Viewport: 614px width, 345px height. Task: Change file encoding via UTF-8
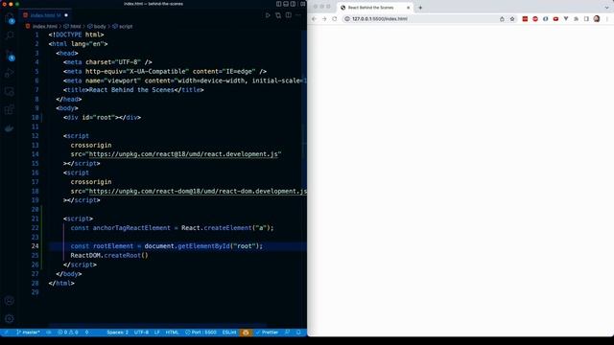pos(141,333)
